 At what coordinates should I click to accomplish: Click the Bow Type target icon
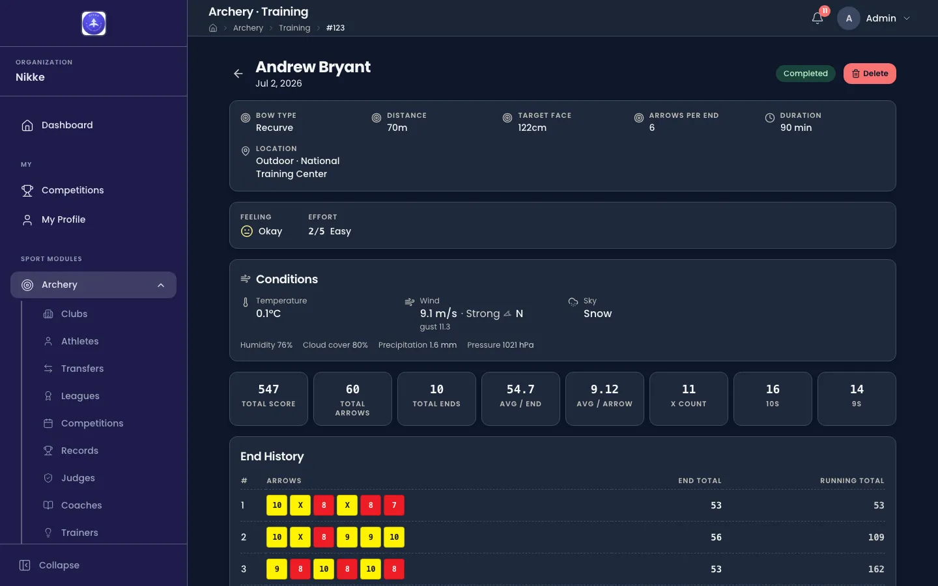click(x=246, y=118)
